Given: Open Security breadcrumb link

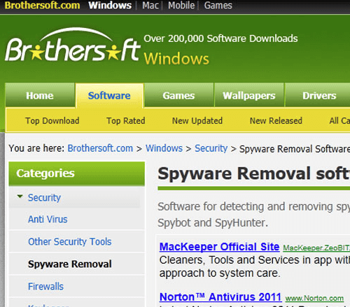Looking at the screenshot, I should [x=211, y=148].
